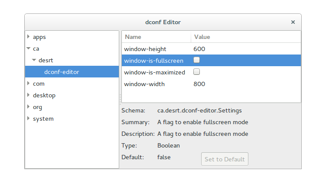Select the window-is-maximized key name
326x183 pixels.
click(154, 72)
